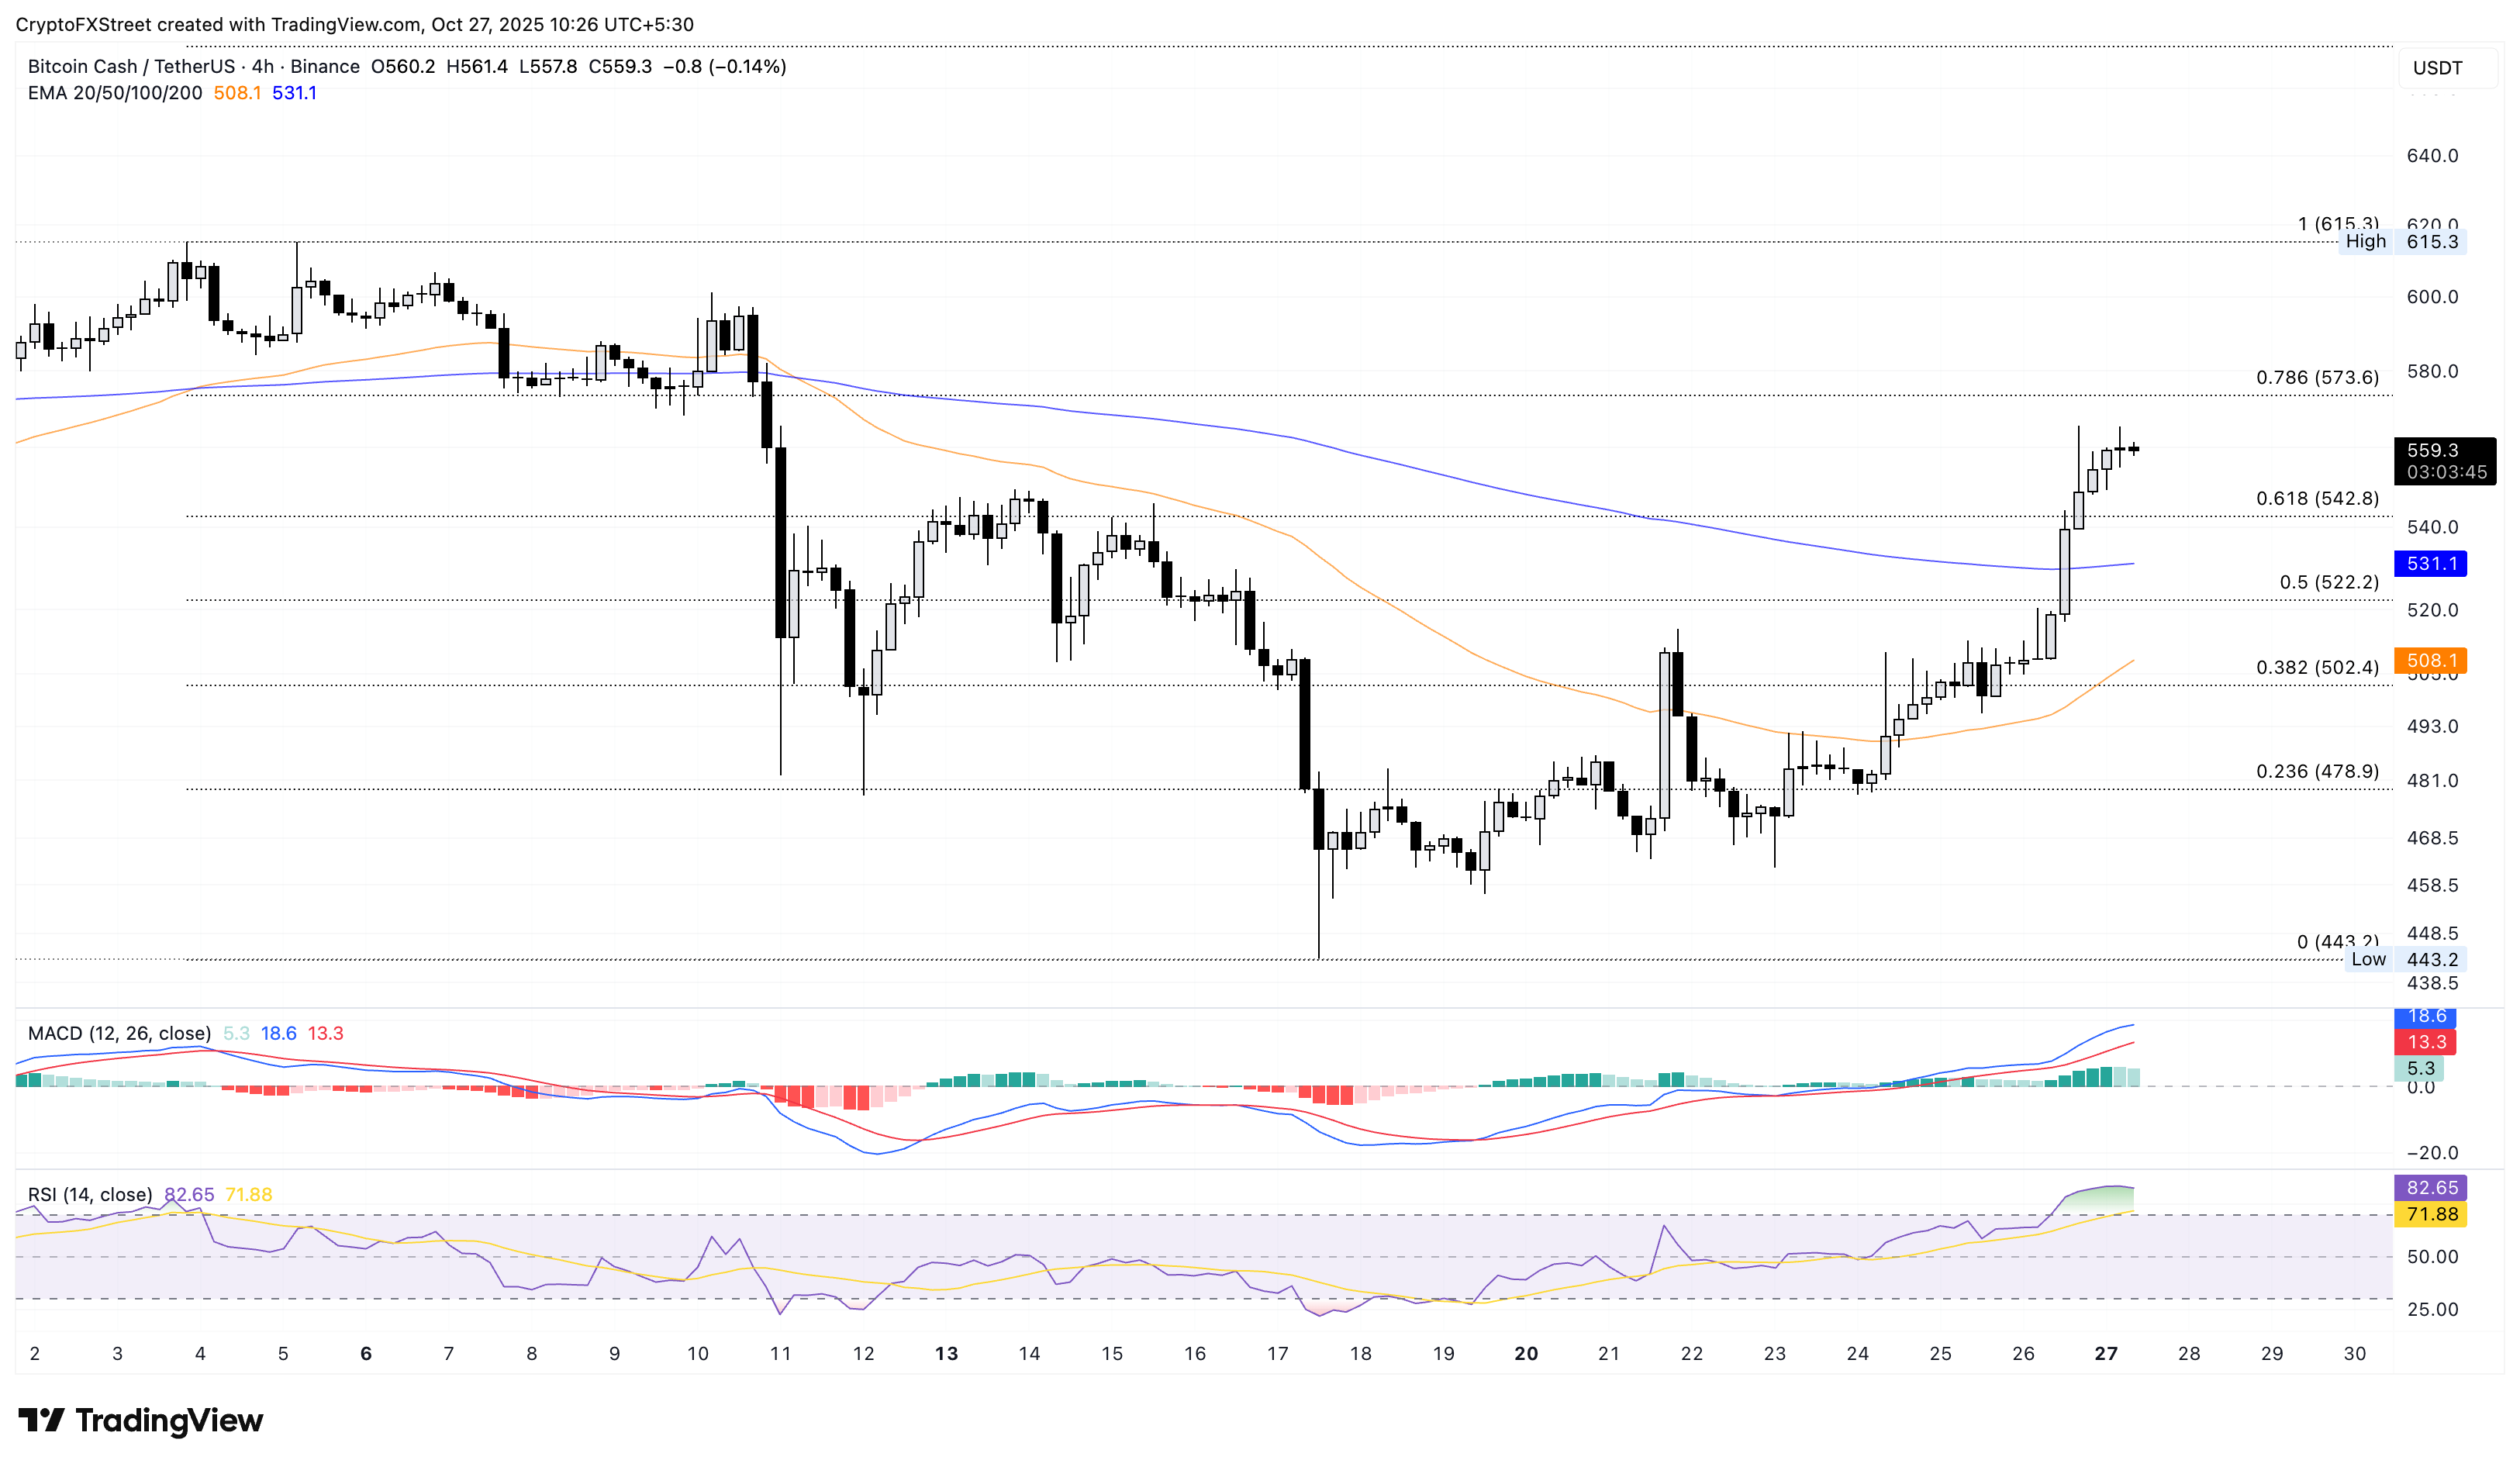Click the orange 508.1 value in EMA legend
The image size is (2520, 1467).
(x=237, y=93)
